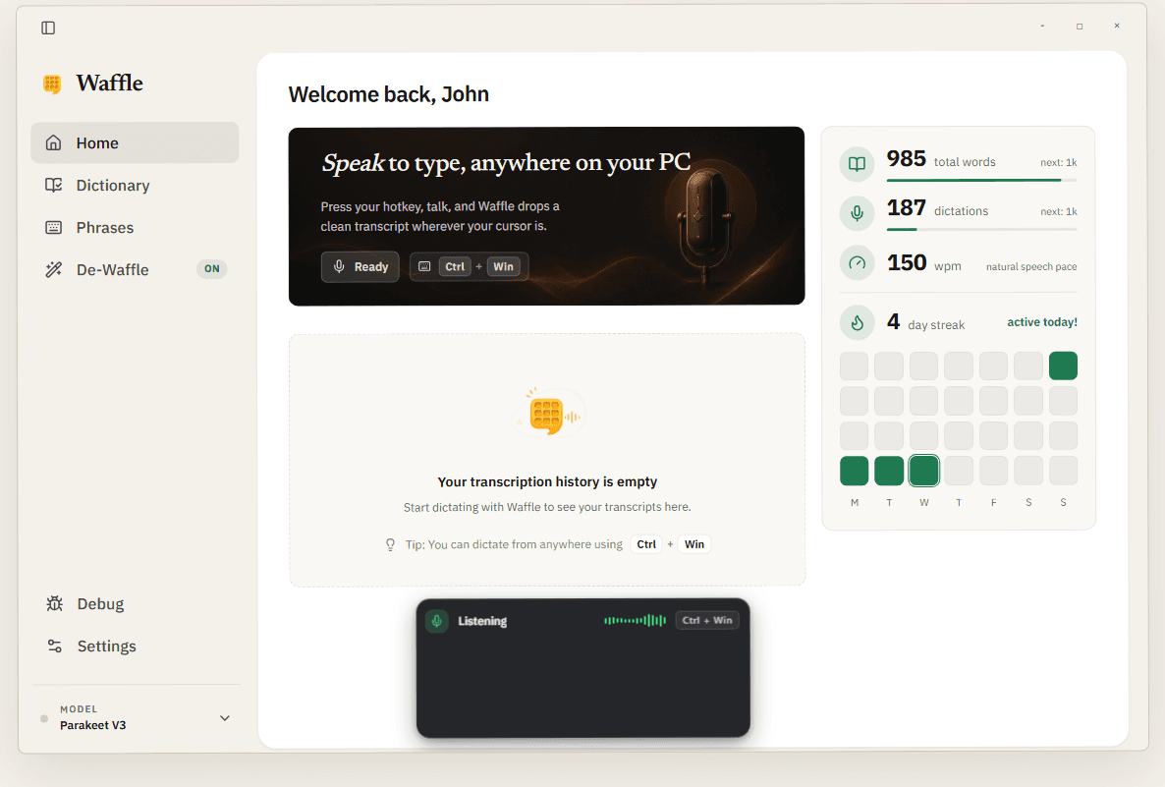Click the model status dot indicator

coord(44,718)
